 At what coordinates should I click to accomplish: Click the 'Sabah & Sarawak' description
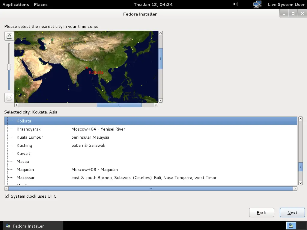(x=88, y=145)
